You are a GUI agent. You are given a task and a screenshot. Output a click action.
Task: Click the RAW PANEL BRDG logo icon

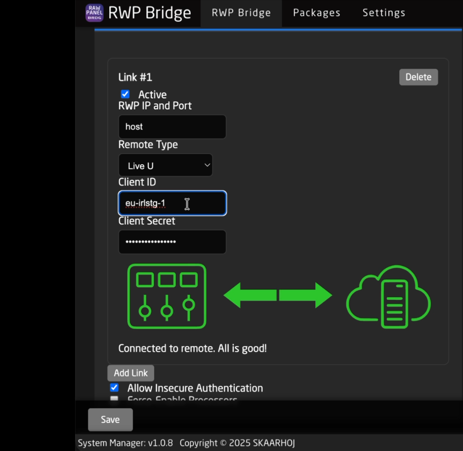pos(95,13)
